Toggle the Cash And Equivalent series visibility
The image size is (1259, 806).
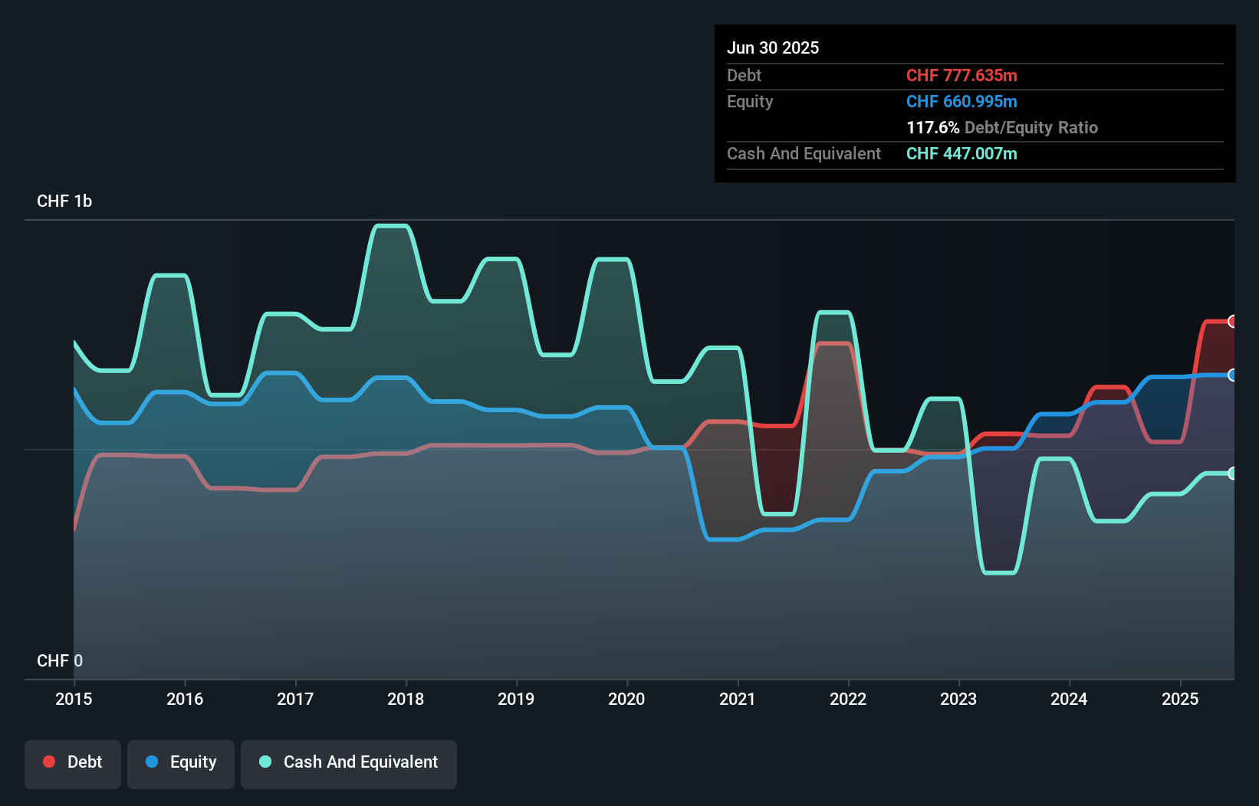349,762
